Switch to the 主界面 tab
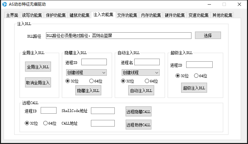The width and height of the screenshot is (248, 144). [x=12, y=15]
